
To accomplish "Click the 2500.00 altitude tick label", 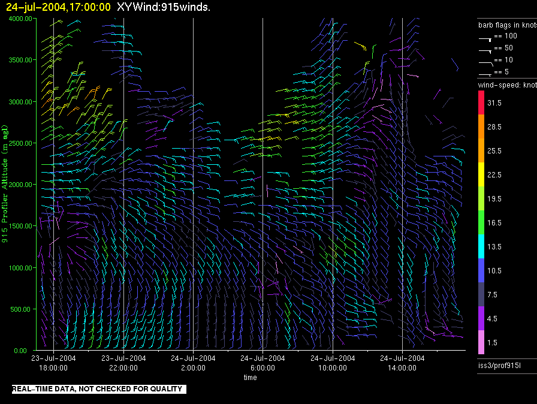I will coord(20,143).
